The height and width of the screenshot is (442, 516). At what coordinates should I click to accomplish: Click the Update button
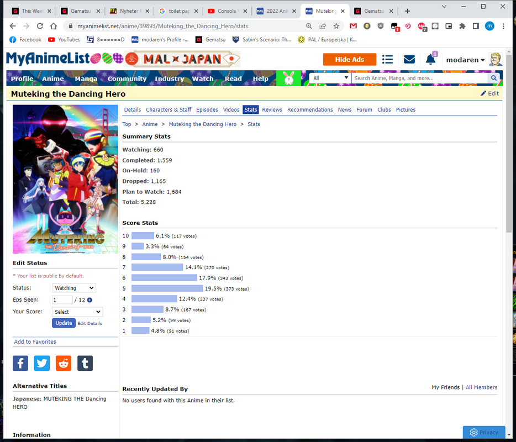point(64,323)
